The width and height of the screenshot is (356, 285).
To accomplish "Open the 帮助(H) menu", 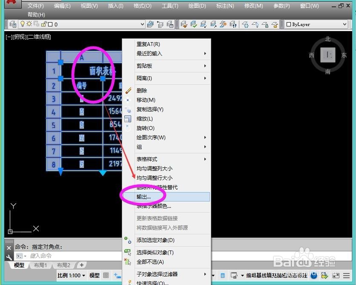I will point(36,14).
